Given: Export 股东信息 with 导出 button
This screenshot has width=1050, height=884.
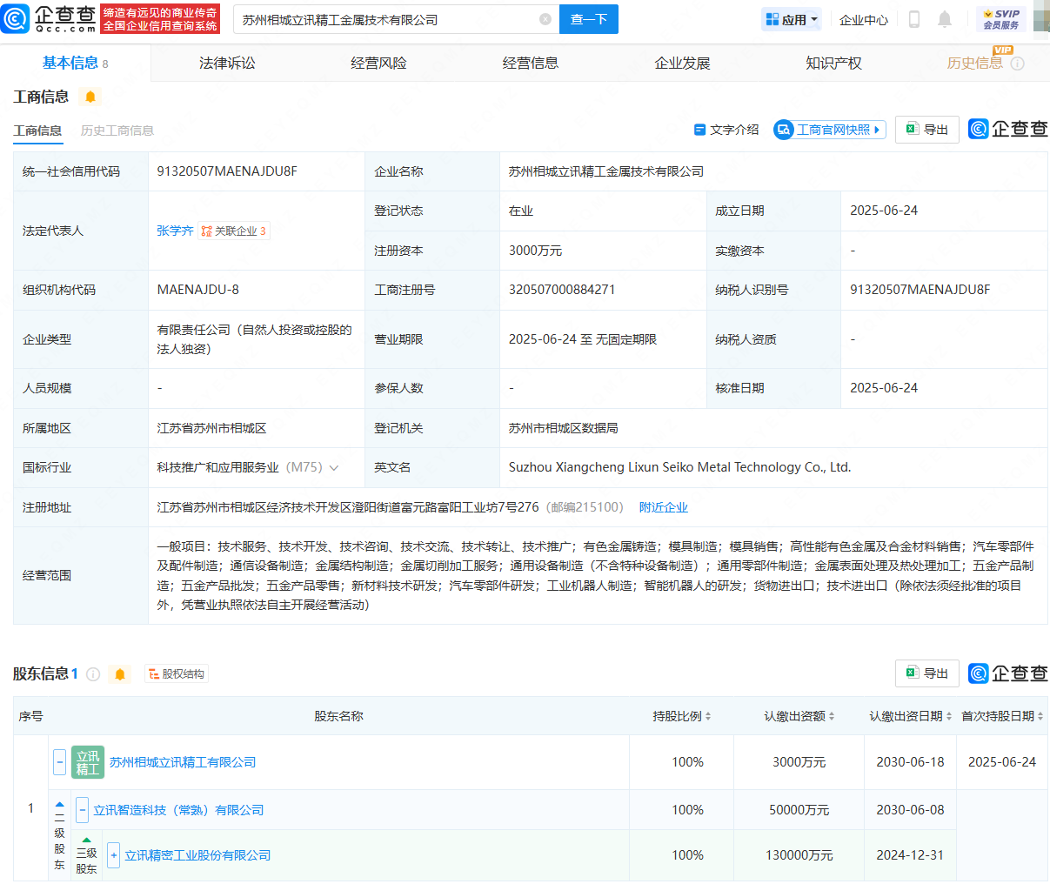Looking at the screenshot, I should (927, 673).
